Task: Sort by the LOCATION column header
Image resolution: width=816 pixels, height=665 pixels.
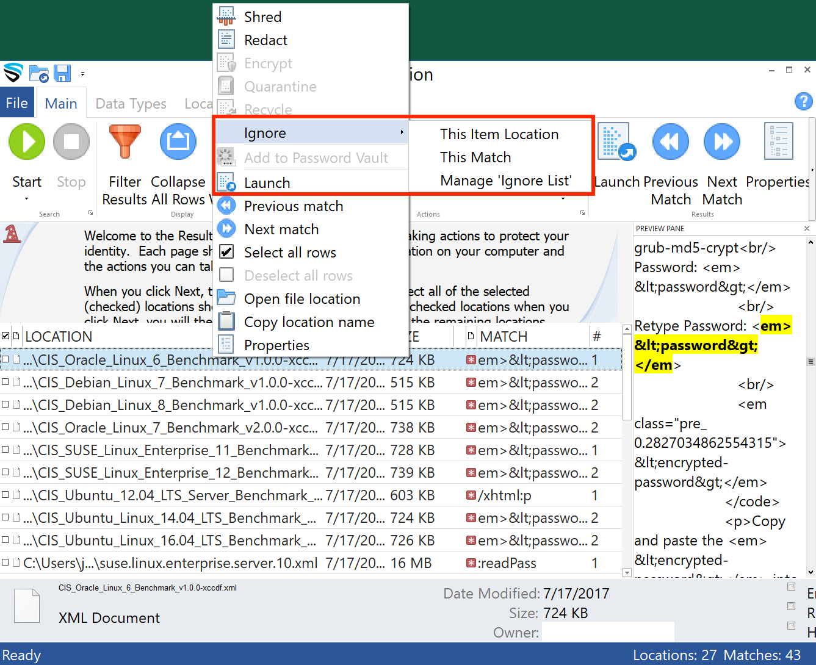Action: [59, 336]
